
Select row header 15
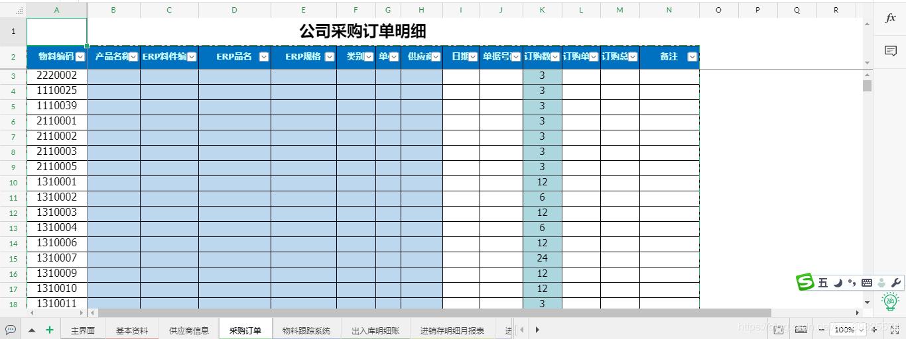(x=13, y=259)
